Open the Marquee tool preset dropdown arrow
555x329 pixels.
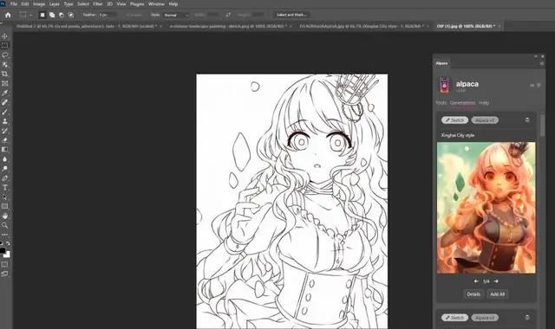click(x=31, y=16)
